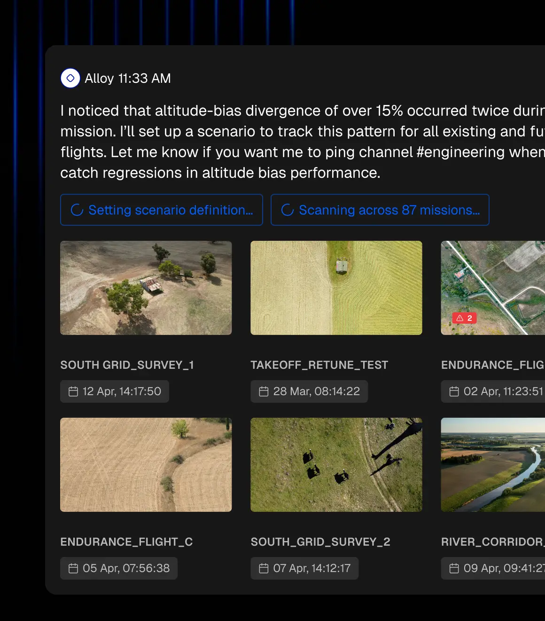Click calendar icon beside 02 Apr date
Viewport: 545px width, 621px height.
[x=454, y=391]
